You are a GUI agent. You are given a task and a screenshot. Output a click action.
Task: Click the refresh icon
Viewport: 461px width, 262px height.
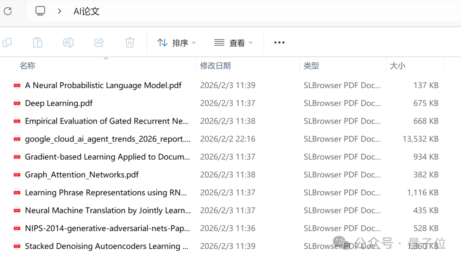point(8,11)
